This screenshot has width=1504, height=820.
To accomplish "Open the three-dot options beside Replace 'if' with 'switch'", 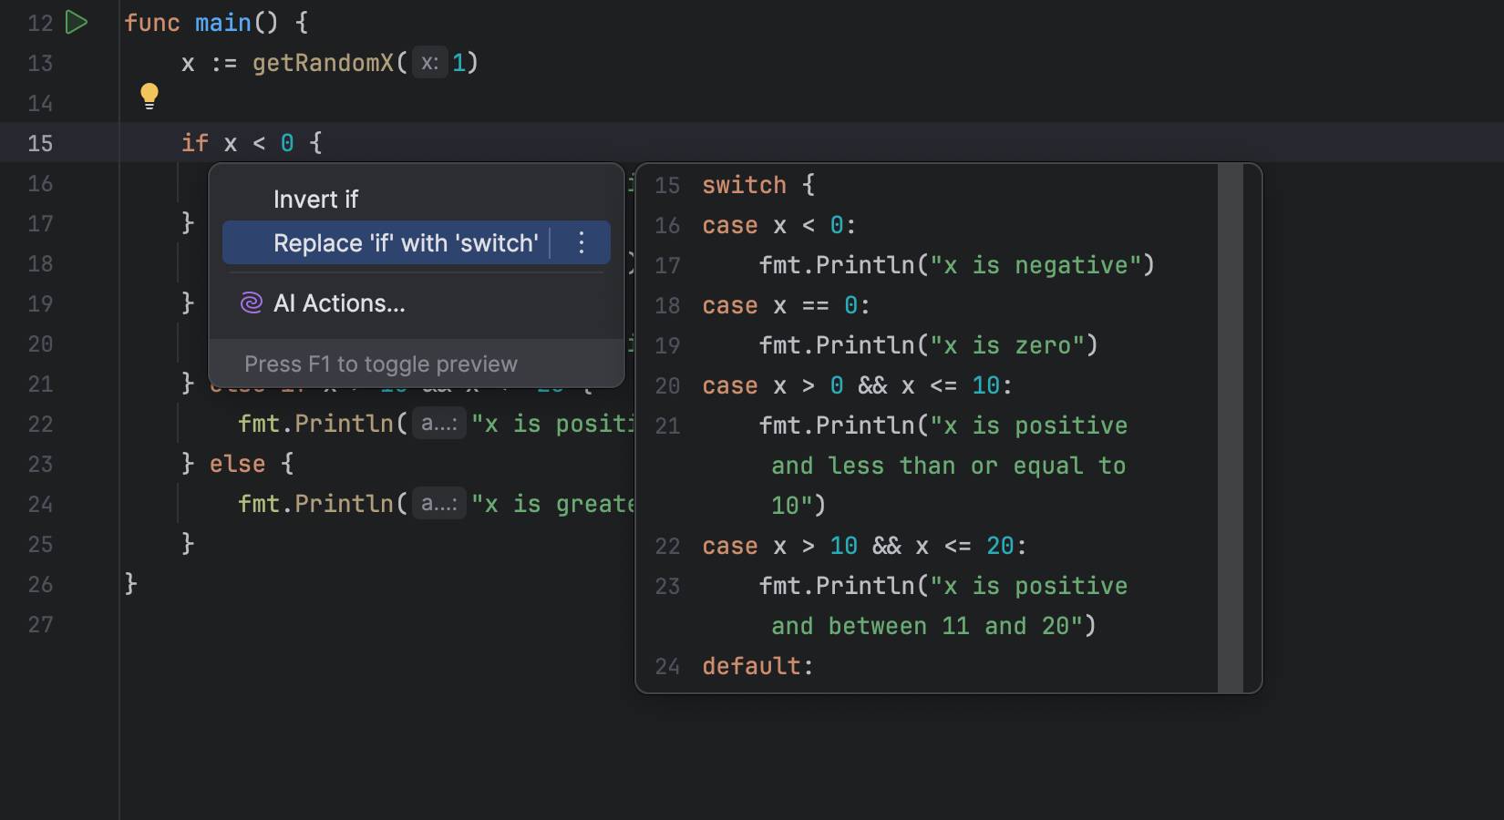I will pyautogui.click(x=582, y=242).
